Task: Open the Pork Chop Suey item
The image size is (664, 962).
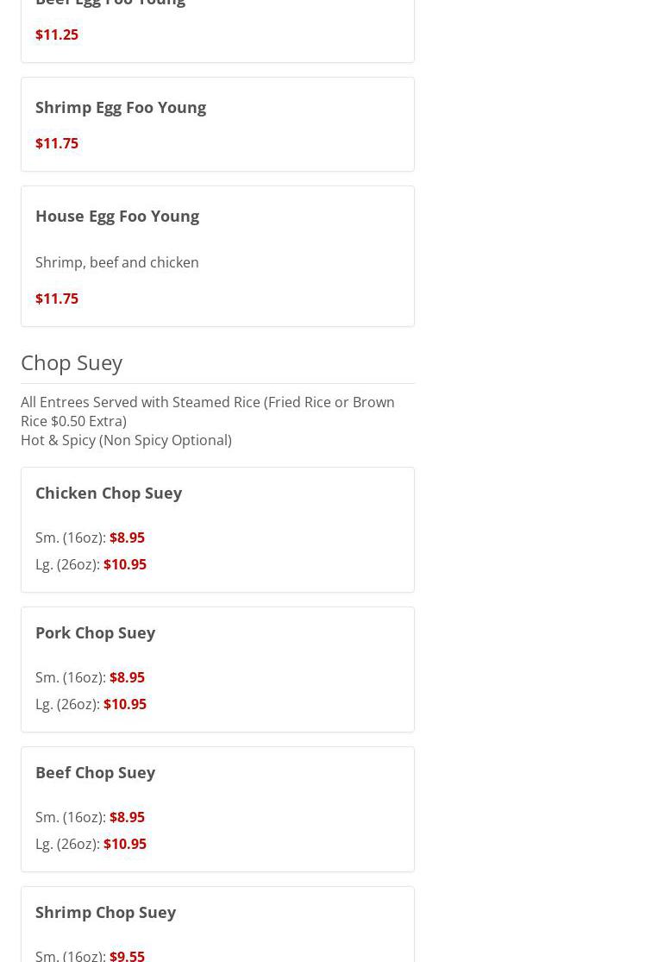Action: [x=95, y=632]
